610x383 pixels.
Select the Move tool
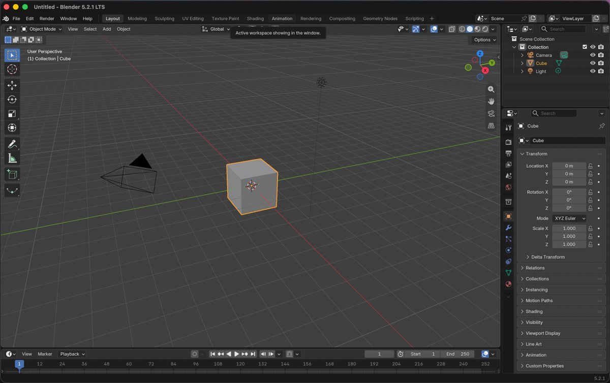point(12,85)
